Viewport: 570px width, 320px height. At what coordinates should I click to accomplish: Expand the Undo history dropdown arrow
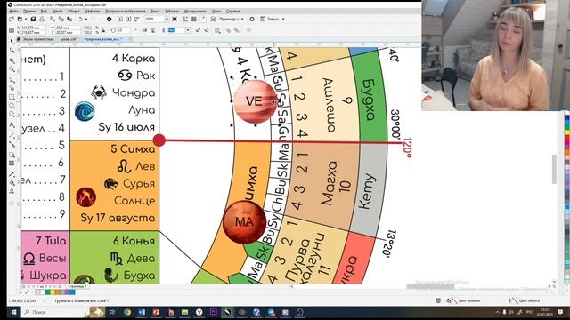point(86,19)
